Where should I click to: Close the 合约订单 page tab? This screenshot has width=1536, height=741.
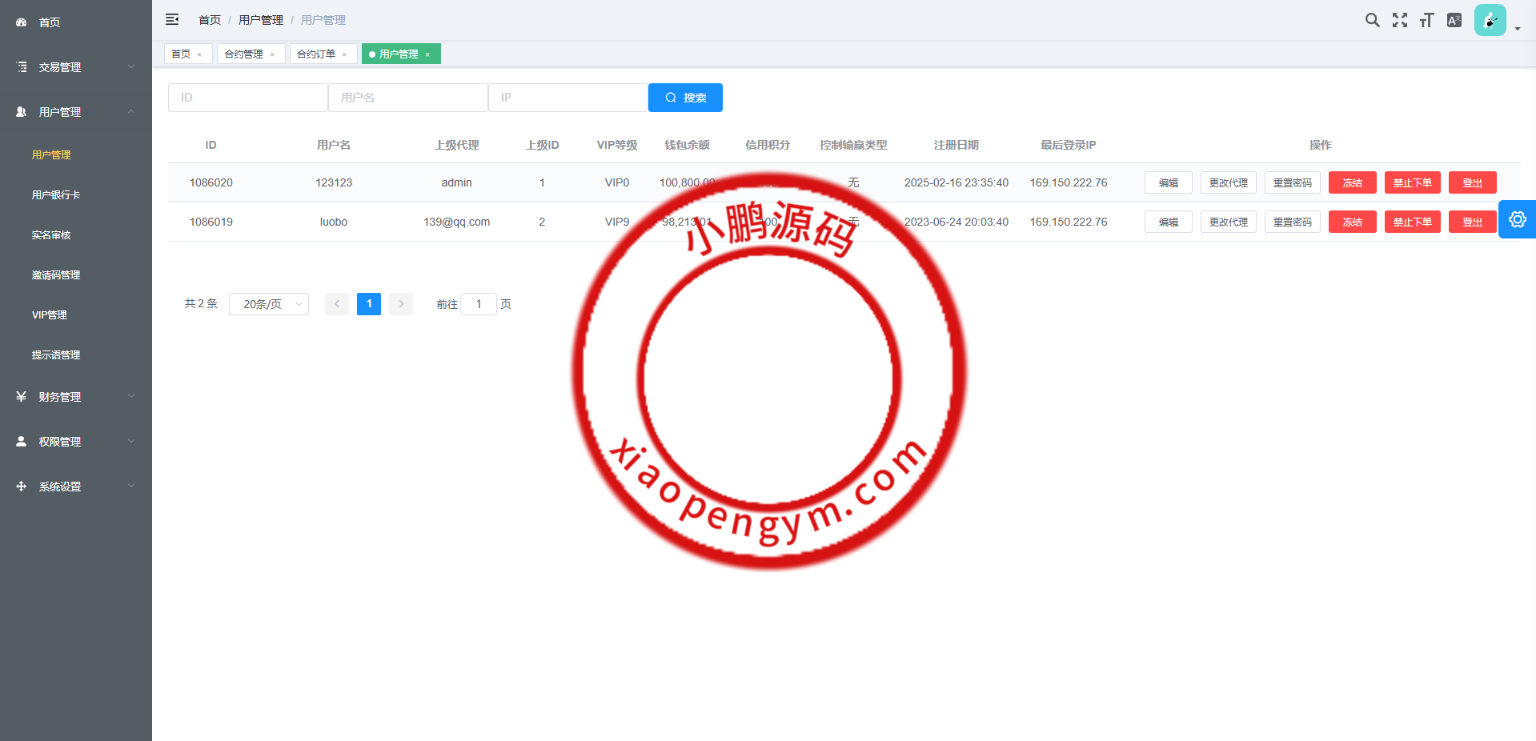[344, 54]
